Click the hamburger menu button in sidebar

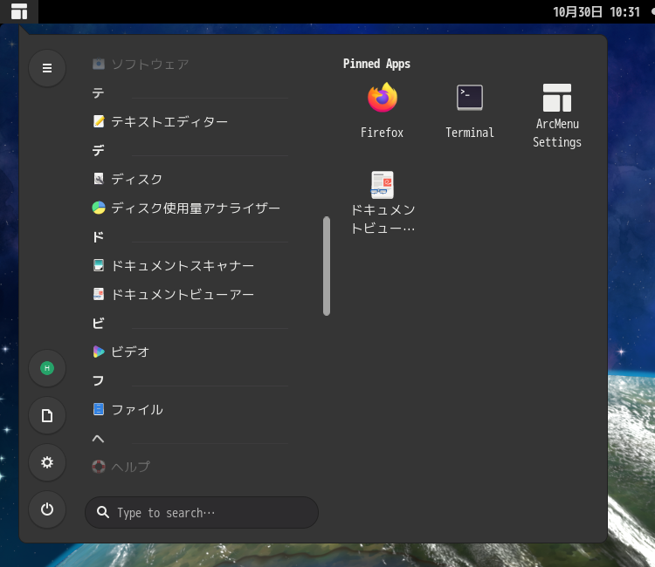pos(47,68)
